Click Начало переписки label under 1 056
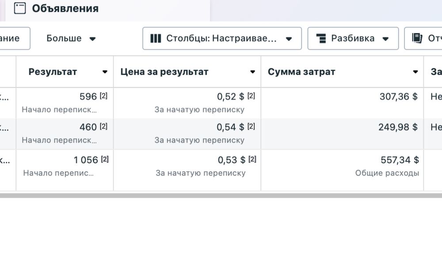The height and width of the screenshot is (267, 442). 58,173
